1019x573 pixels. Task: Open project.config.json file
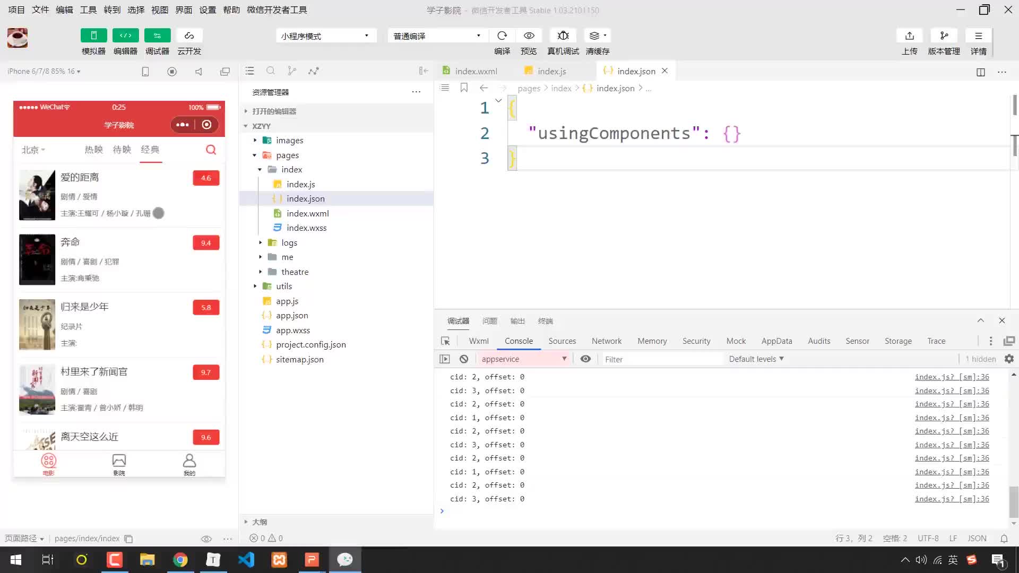311,344
